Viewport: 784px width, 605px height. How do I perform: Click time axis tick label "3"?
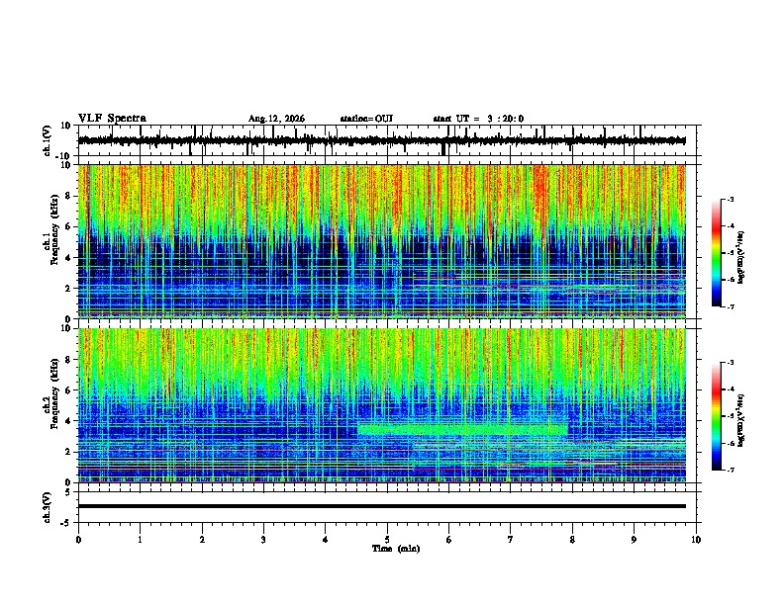(263, 540)
